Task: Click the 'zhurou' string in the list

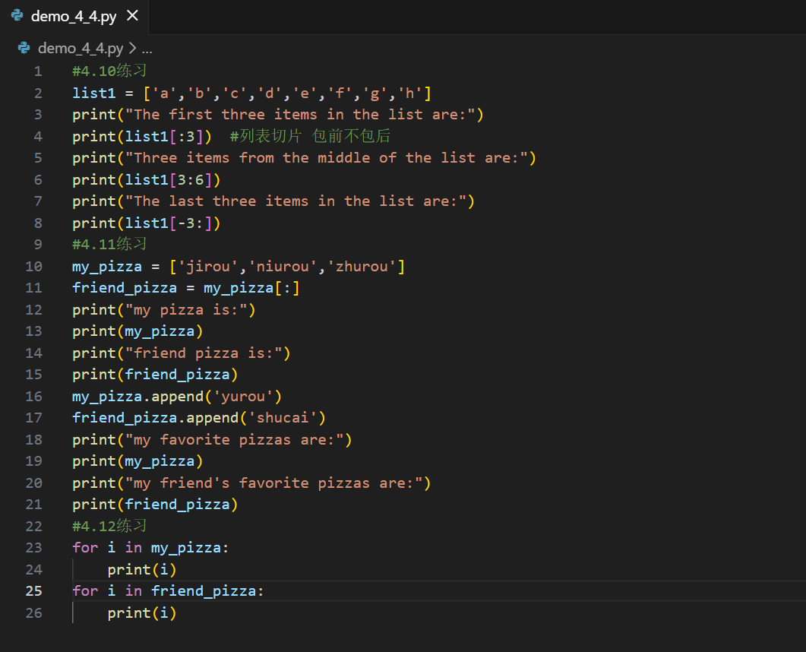Action: [362, 267]
